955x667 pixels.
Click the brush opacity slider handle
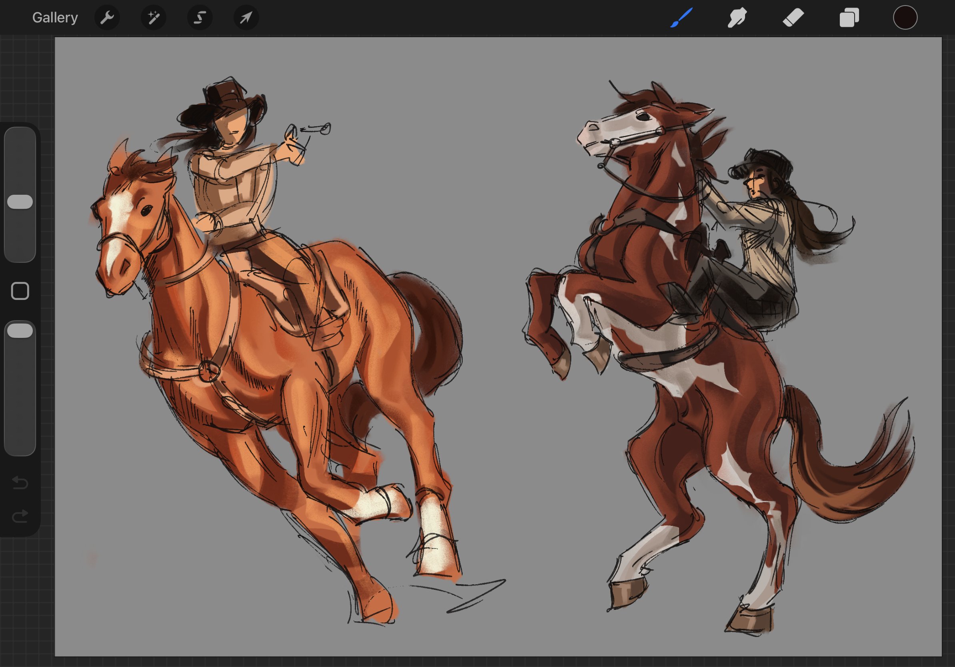20,331
